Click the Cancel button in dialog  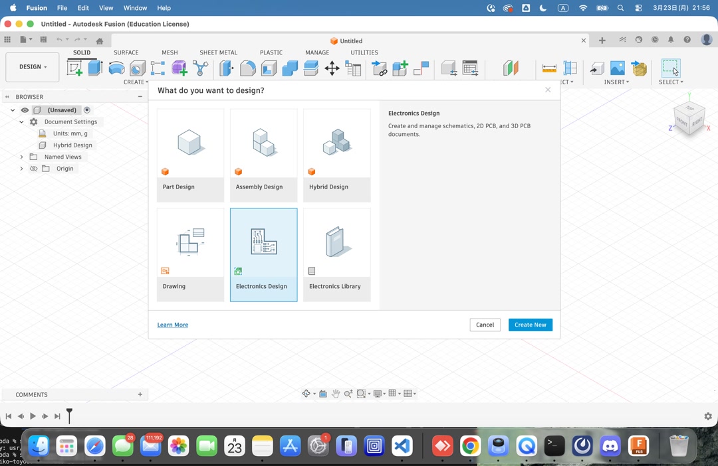point(485,325)
